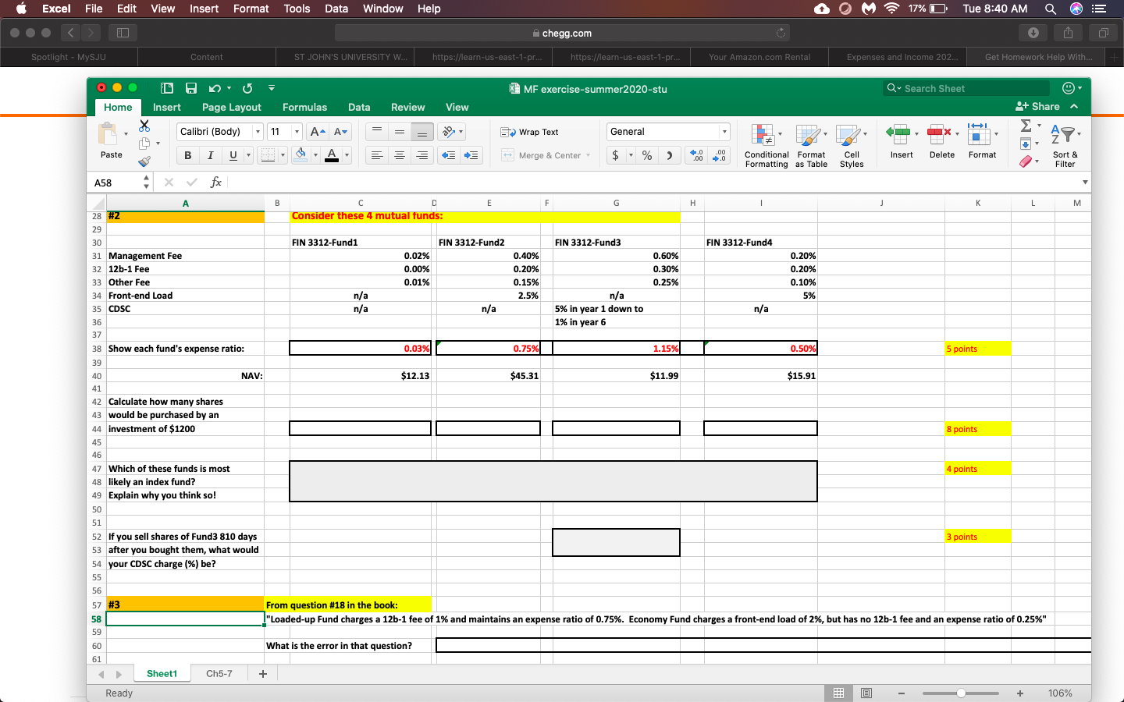Click the Insert cells button
The height and width of the screenshot is (702, 1124).
(x=902, y=141)
